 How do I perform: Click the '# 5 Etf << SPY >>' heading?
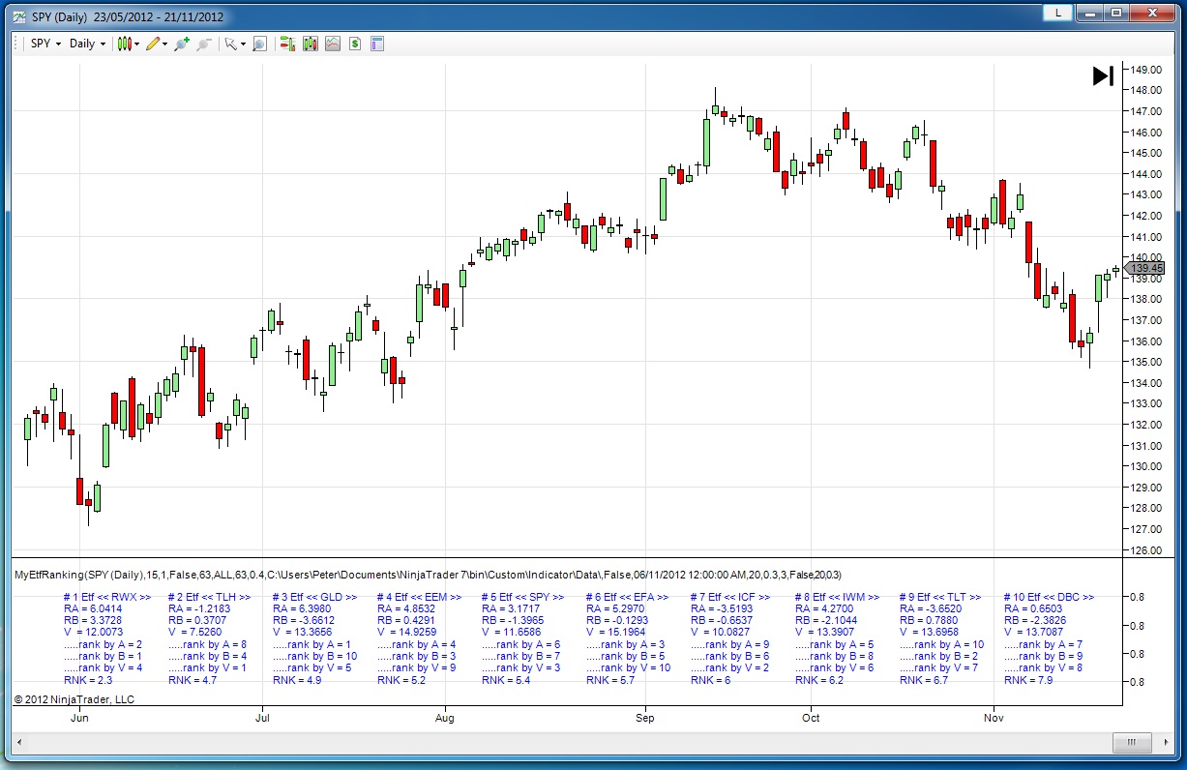click(x=523, y=597)
